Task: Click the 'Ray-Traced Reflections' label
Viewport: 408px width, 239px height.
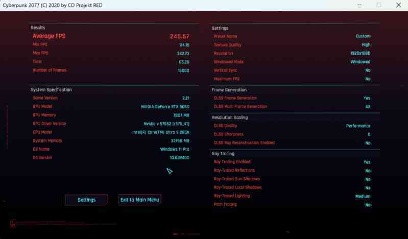Action: (x=234, y=170)
